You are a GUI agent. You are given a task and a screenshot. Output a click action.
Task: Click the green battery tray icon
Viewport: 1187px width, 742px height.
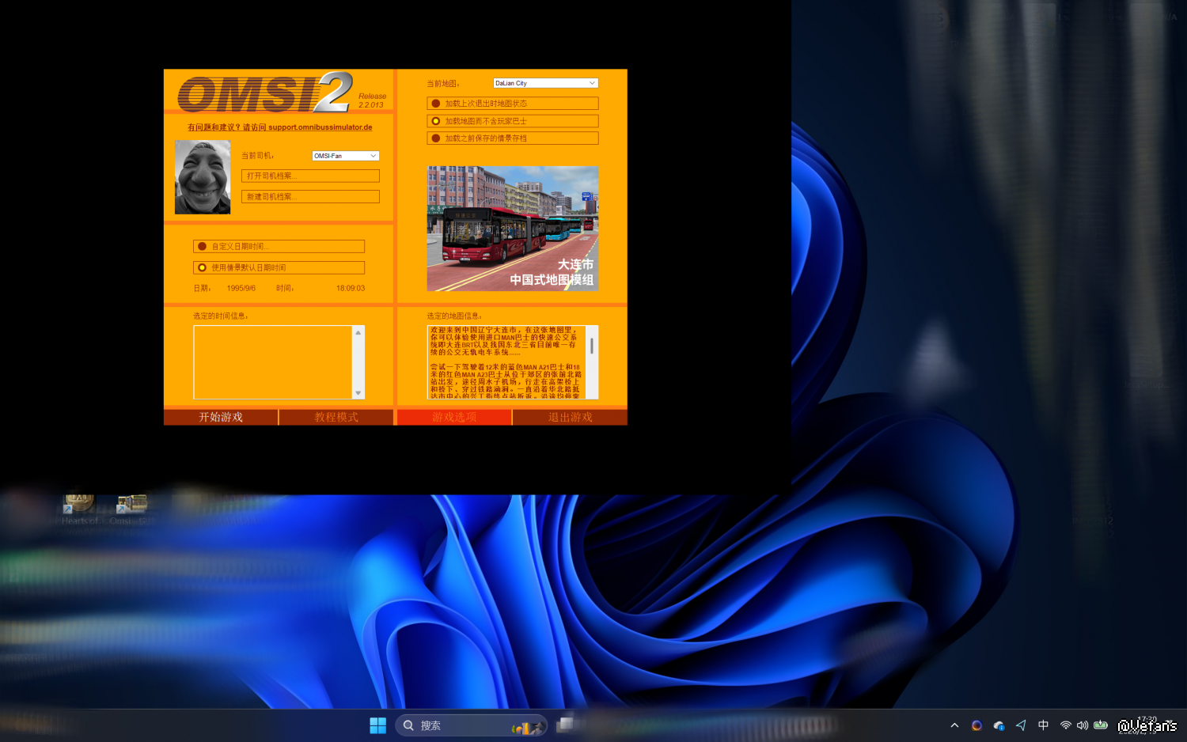[x=1101, y=725]
